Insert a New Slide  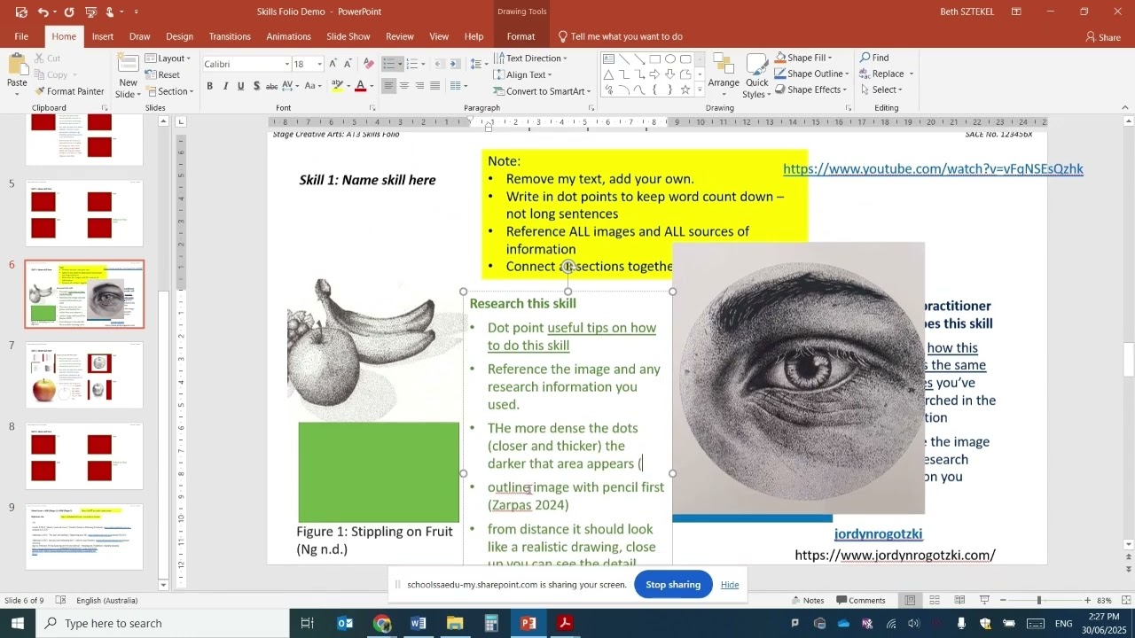coord(128,75)
